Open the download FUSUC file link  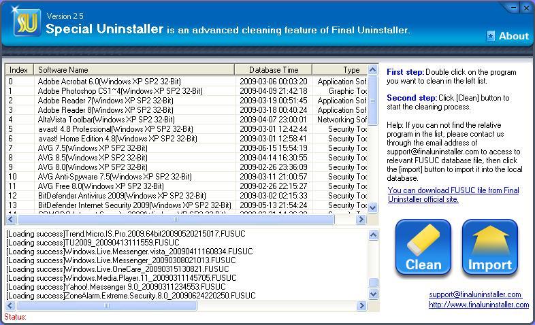(453, 194)
